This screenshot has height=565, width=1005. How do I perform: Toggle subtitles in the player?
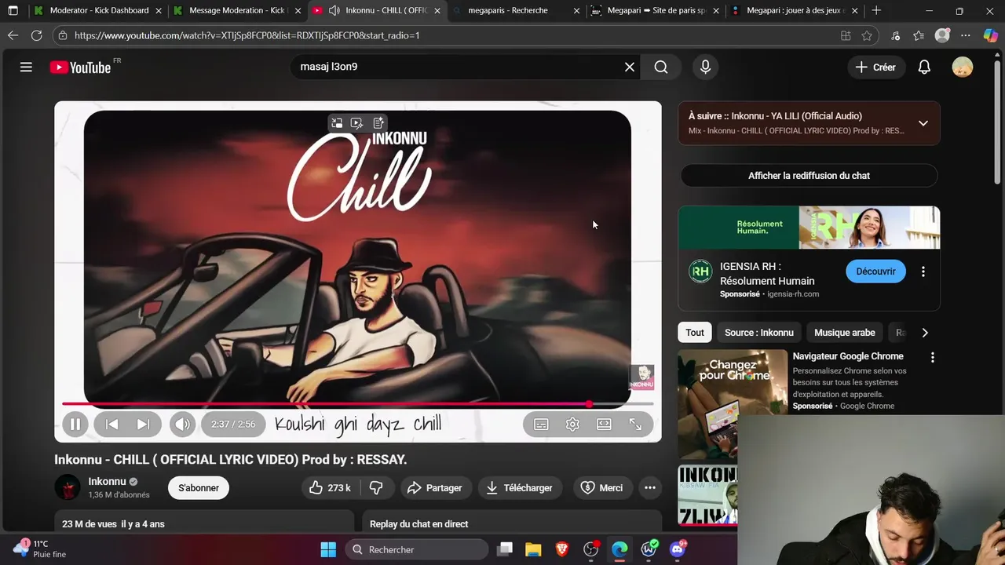coord(541,425)
